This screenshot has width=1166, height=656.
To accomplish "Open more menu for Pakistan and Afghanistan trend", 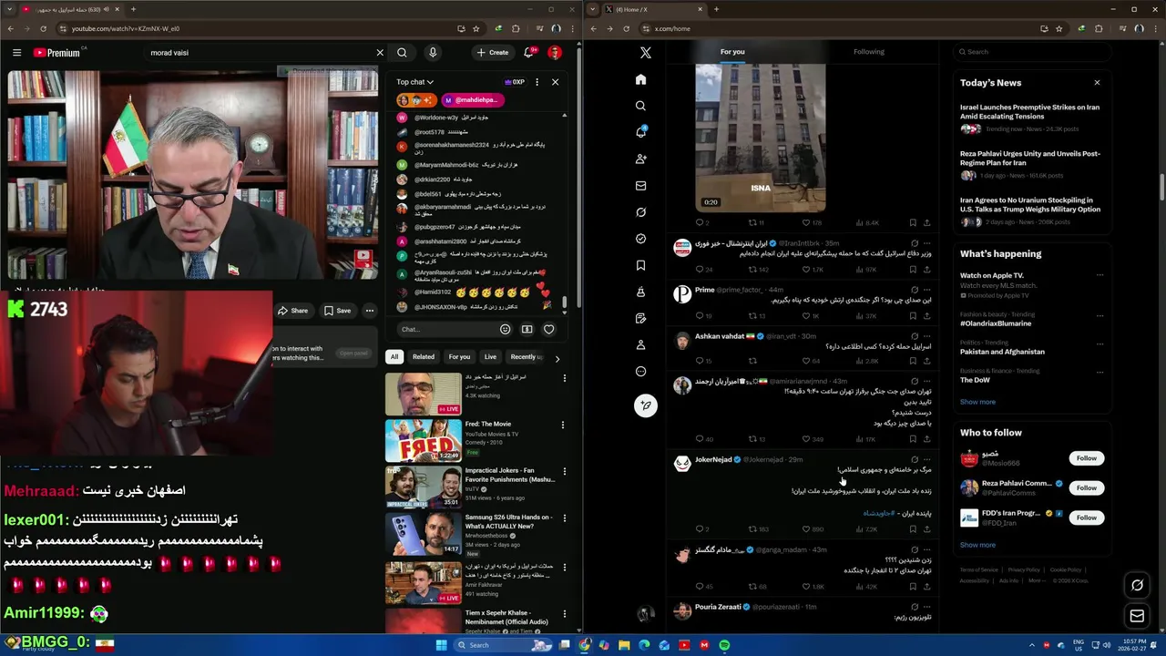I will pyautogui.click(x=1100, y=343).
